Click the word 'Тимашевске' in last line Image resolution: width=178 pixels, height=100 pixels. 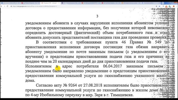coord(122,95)
